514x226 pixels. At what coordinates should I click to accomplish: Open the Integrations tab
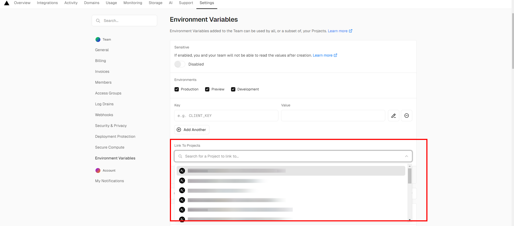[47, 3]
